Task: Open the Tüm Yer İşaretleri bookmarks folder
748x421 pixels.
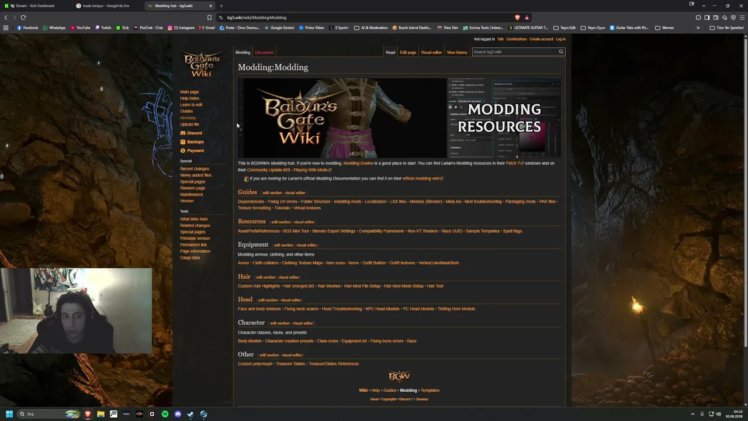Action: tap(726, 27)
